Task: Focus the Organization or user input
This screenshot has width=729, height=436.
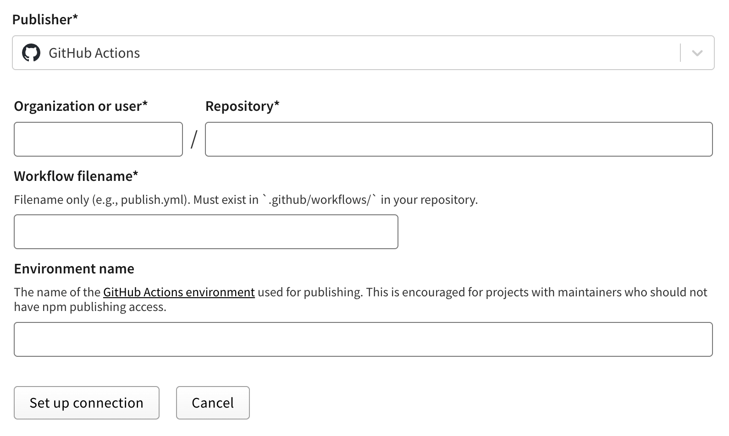Action: [98, 139]
